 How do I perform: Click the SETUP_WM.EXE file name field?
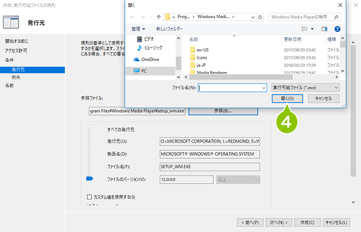pyautogui.click(x=210, y=167)
